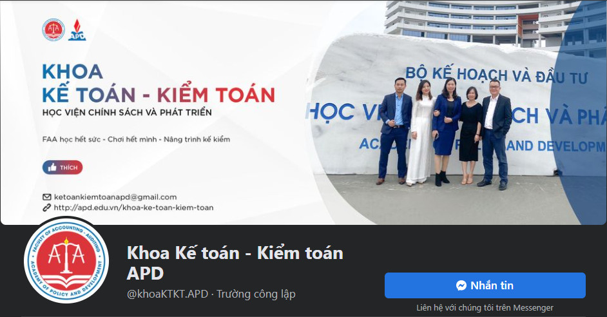Click the ketoankiemtoanapd@gmail.com email address
The height and width of the screenshot is (317, 607).
click(x=115, y=197)
